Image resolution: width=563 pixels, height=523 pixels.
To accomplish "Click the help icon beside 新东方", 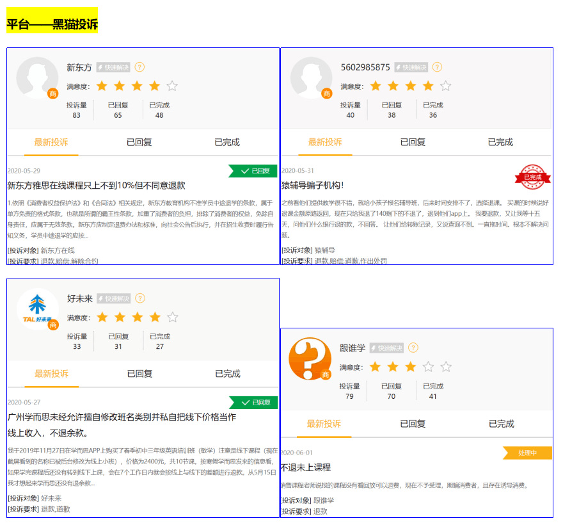I will [139, 67].
